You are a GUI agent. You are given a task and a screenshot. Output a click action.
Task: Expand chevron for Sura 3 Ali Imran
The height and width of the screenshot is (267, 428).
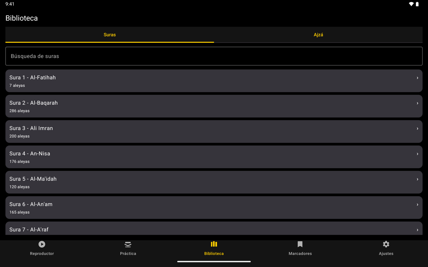(417, 129)
